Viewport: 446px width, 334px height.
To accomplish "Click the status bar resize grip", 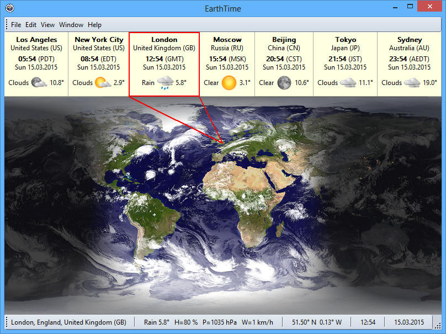I will pos(437,325).
